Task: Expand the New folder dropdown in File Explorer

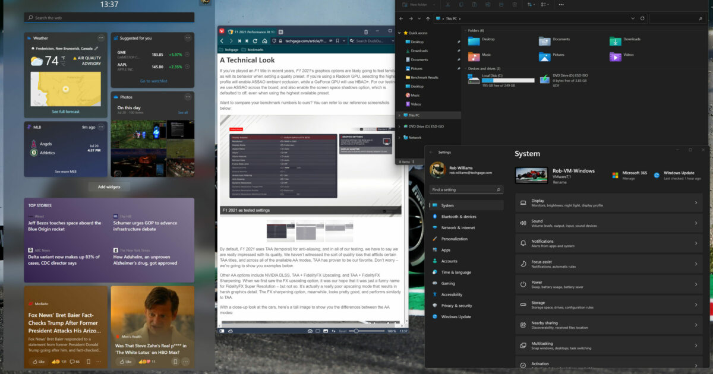Action: click(x=434, y=5)
